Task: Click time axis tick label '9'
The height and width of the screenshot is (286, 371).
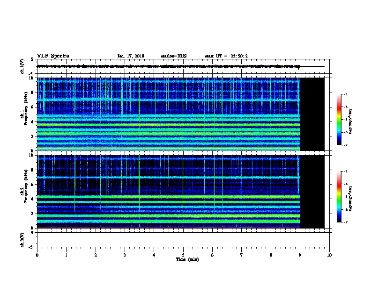Action: pos(300,255)
